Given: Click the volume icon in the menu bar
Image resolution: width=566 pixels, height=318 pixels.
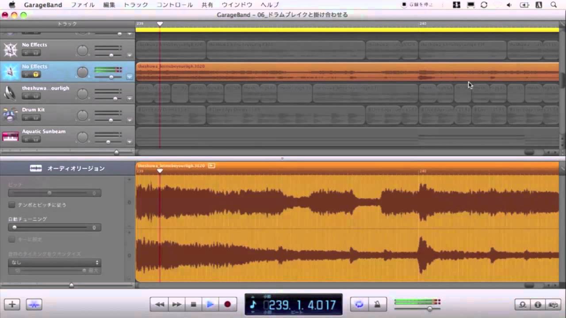Looking at the screenshot, I should pos(509,5).
